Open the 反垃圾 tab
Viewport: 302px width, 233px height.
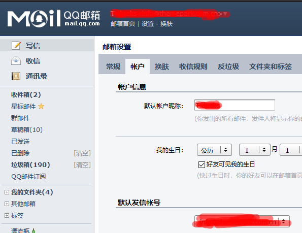(x=228, y=66)
